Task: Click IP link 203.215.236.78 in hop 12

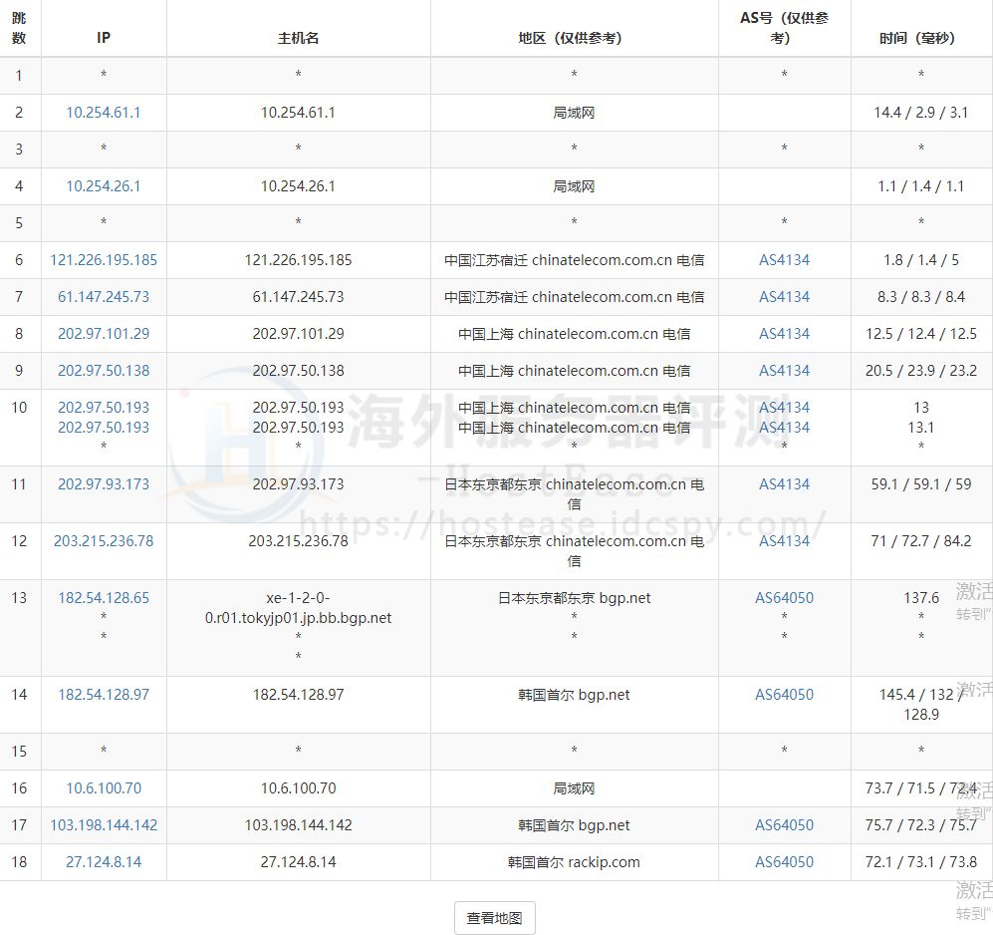Action: tap(104, 541)
